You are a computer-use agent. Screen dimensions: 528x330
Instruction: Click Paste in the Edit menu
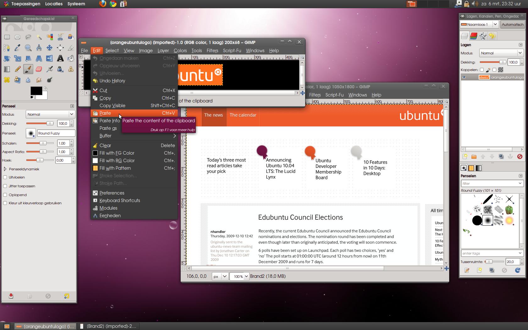pyautogui.click(x=134, y=113)
